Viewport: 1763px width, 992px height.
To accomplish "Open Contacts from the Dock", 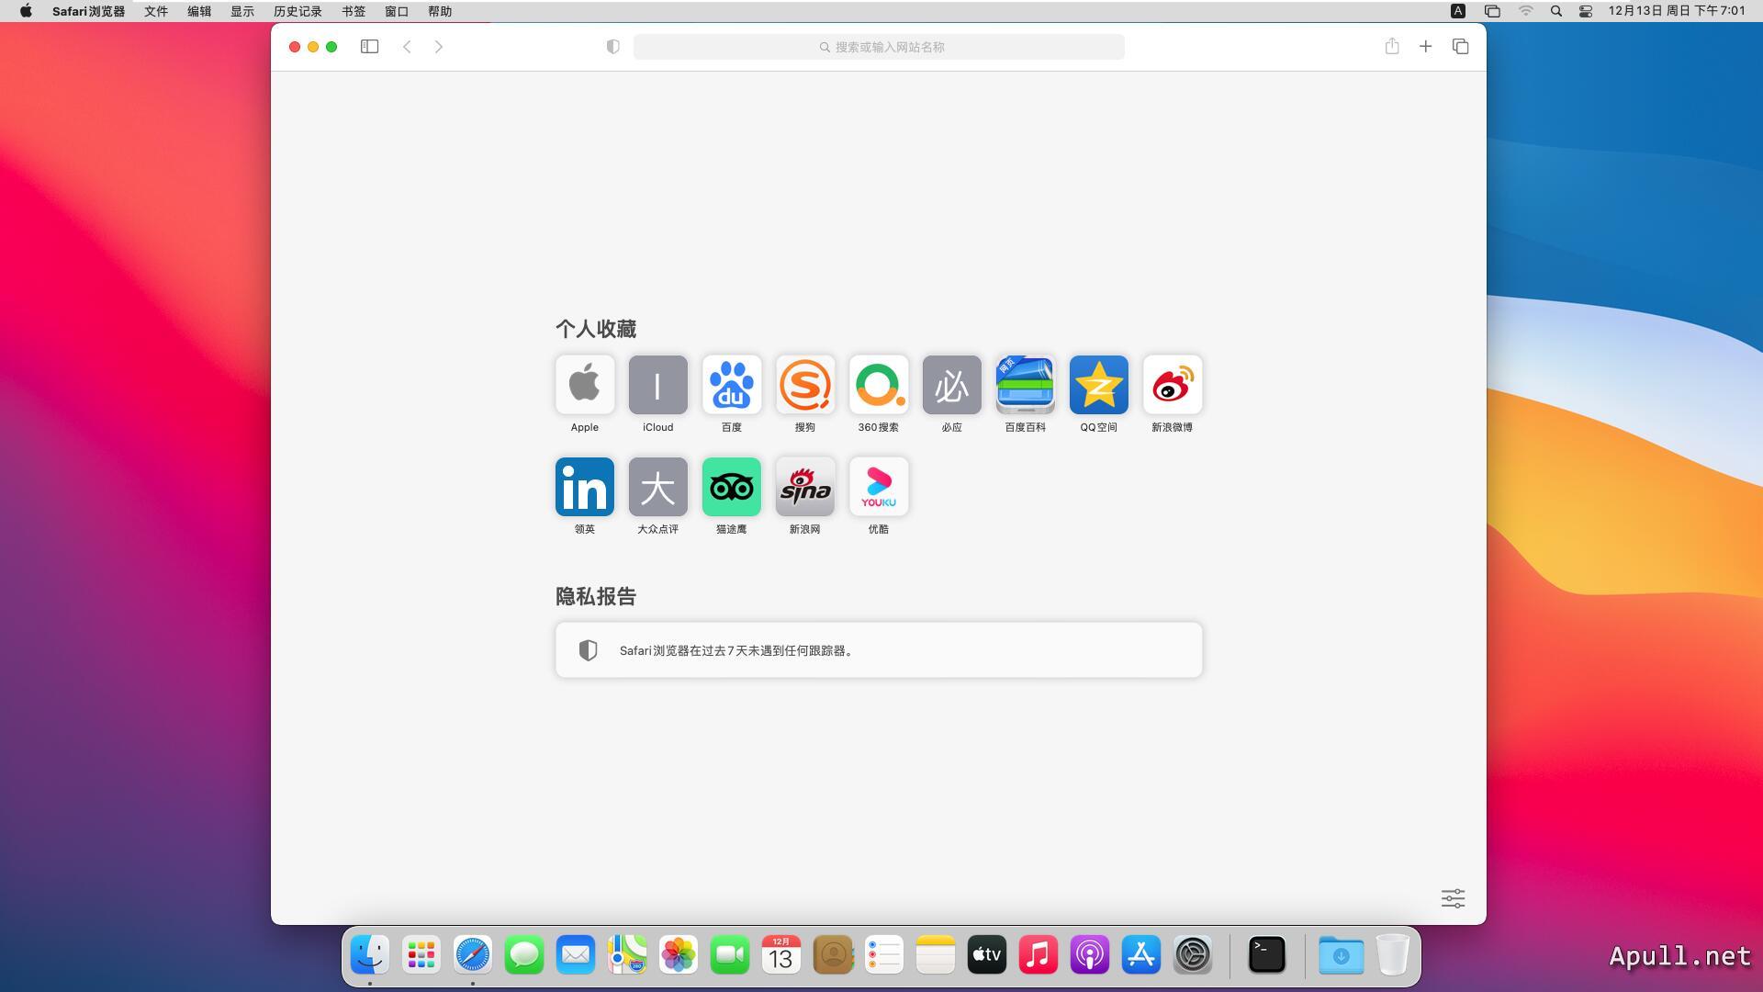I will (x=833, y=955).
